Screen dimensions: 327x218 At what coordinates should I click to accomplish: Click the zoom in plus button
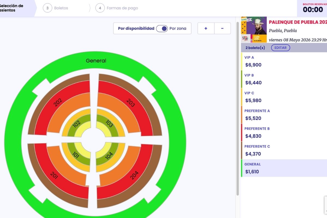click(206, 28)
